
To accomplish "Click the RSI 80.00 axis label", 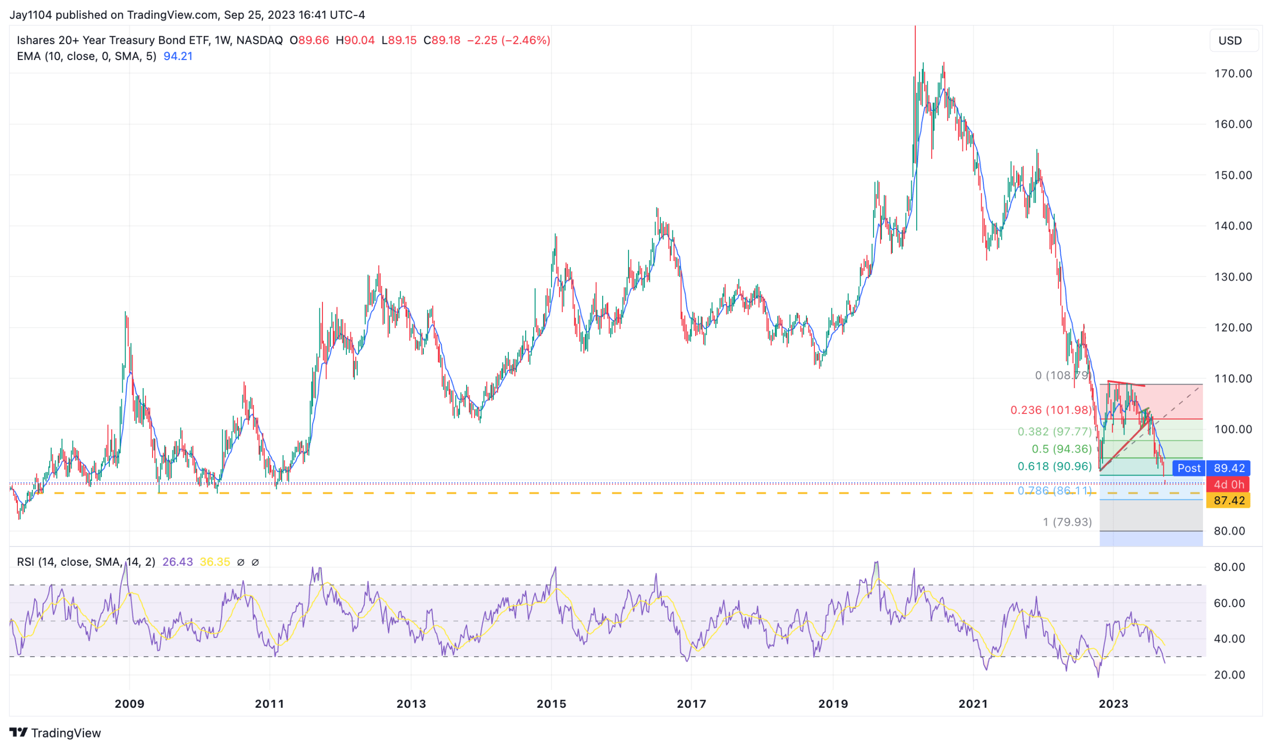I will [1229, 567].
